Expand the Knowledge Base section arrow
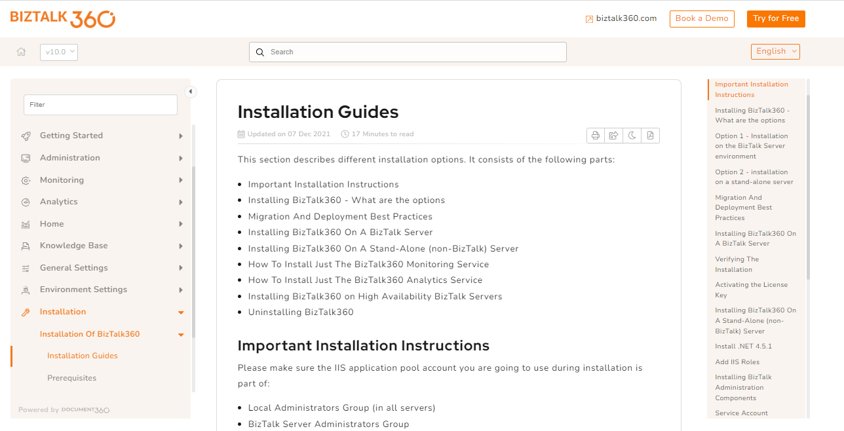Viewport: 844px width, 431px height. pyautogui.click(x=181, y=246)
